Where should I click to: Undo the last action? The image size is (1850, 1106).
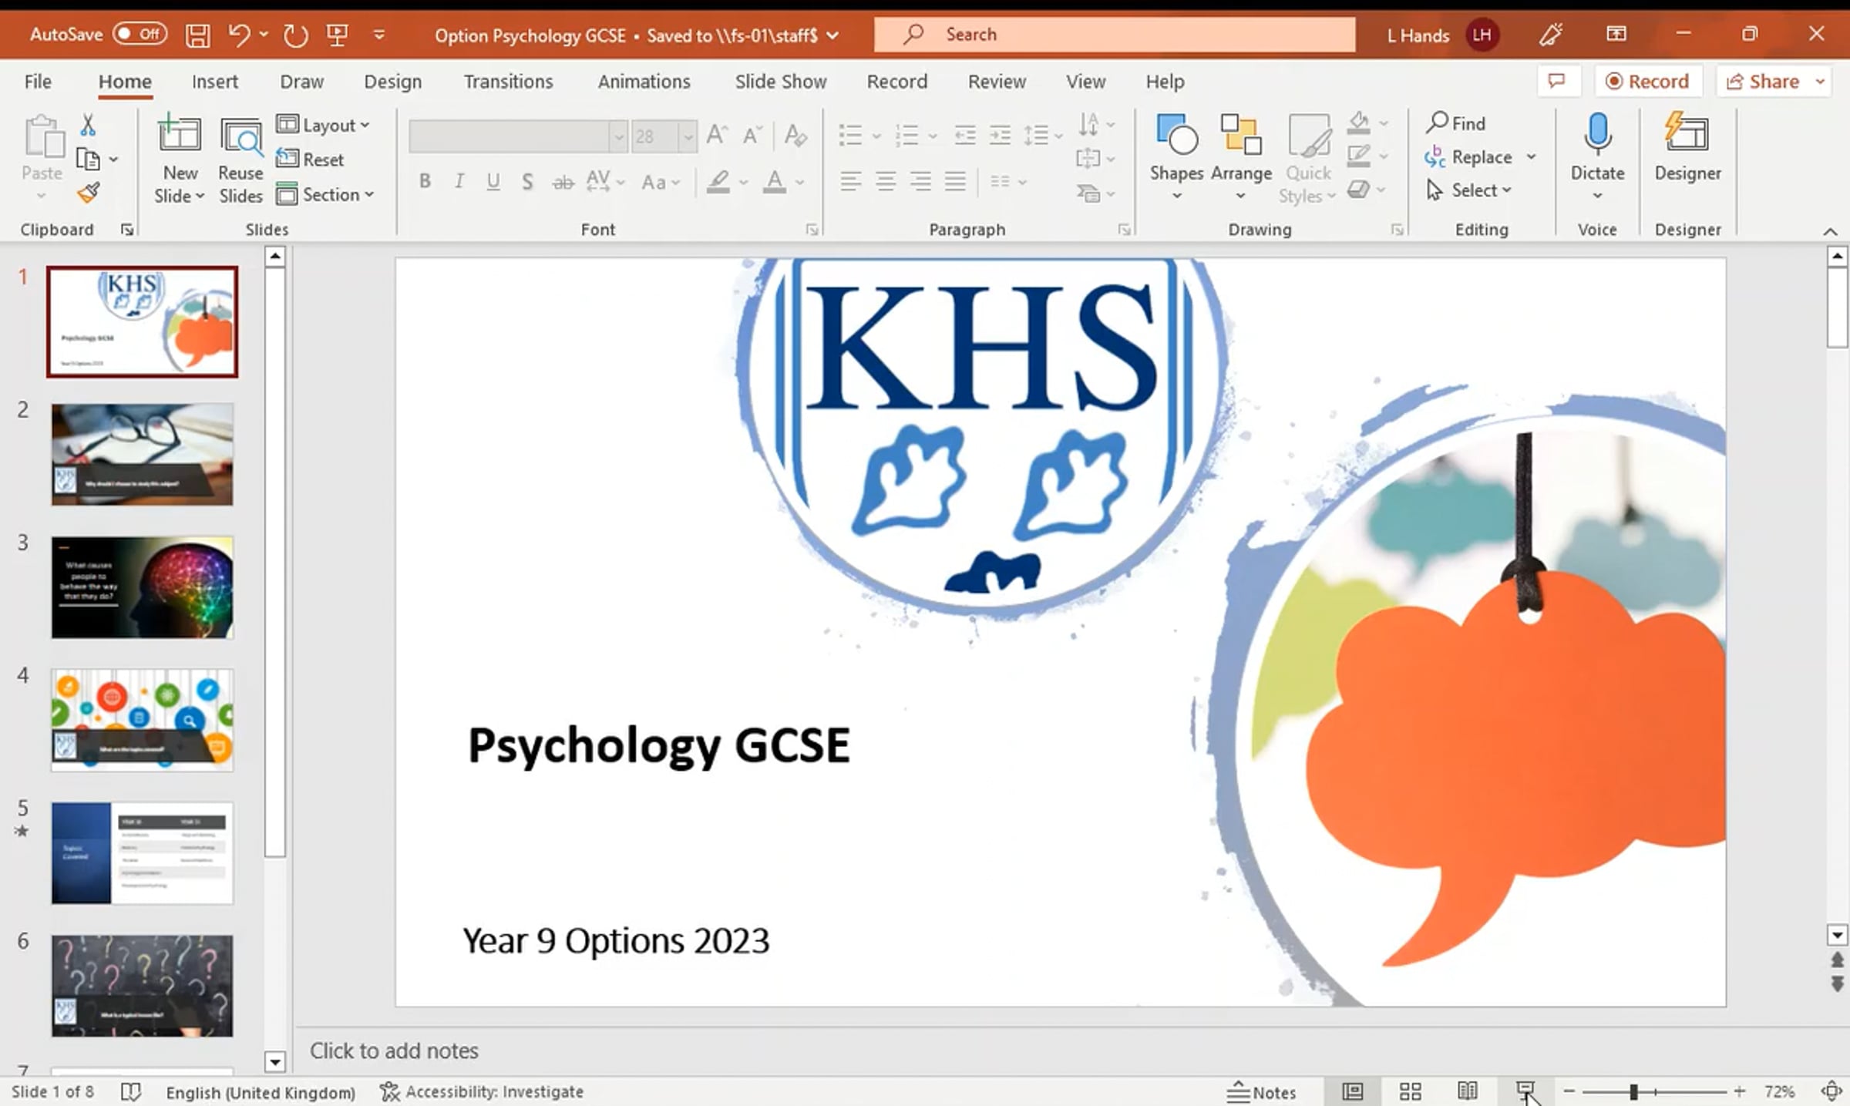(239, 35)
